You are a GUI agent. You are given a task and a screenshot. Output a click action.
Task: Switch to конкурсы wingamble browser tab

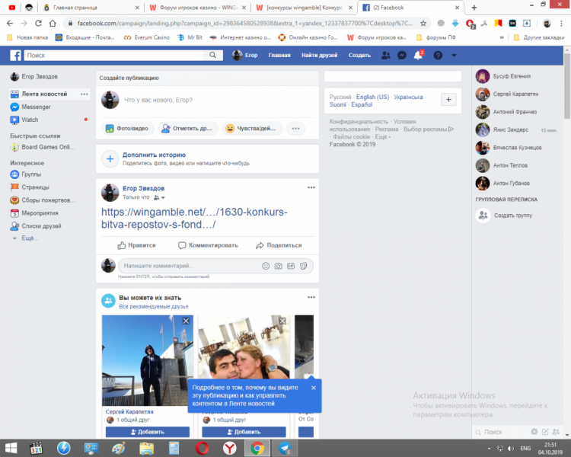tap(303, 8)
